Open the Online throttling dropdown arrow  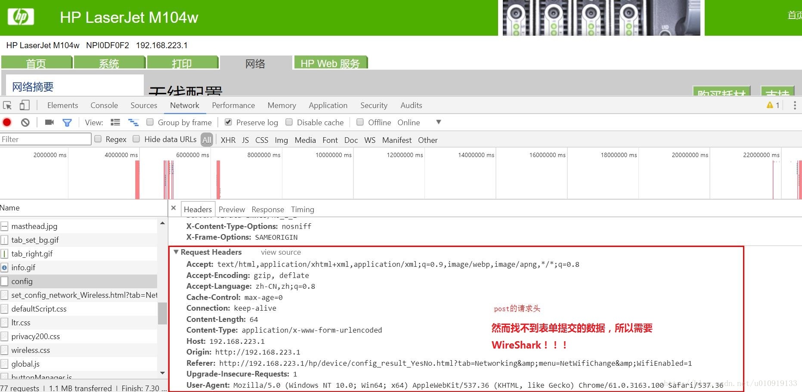[438, 122]
